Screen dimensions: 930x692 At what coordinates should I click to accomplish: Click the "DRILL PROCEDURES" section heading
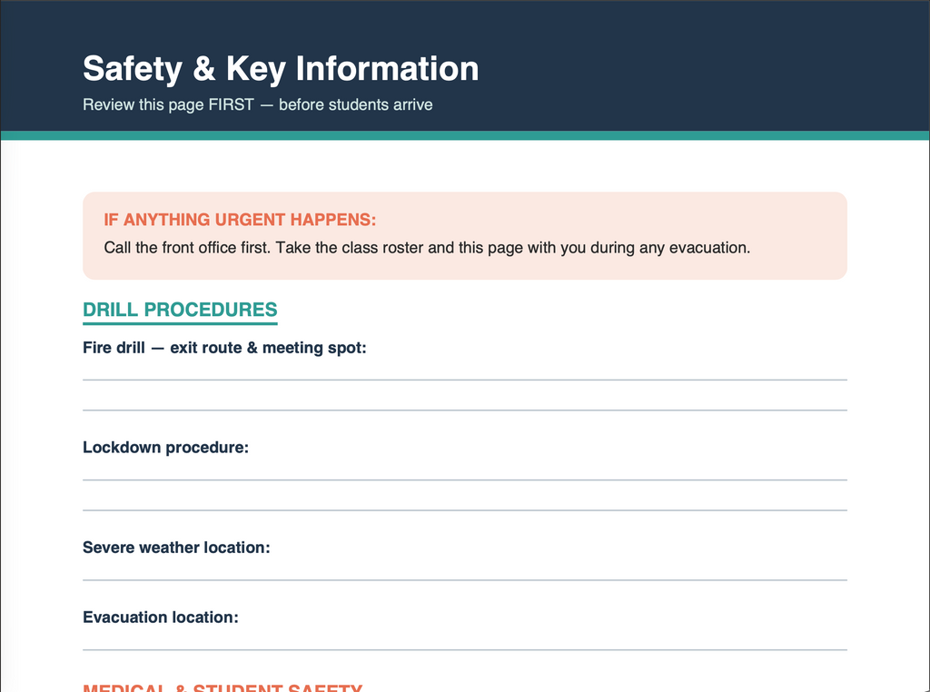click(x=181, y=310)
